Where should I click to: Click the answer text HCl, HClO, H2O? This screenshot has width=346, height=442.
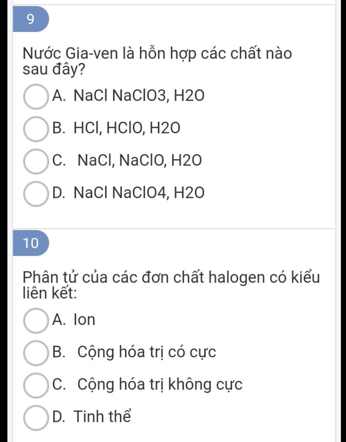(x=127, y=129)
